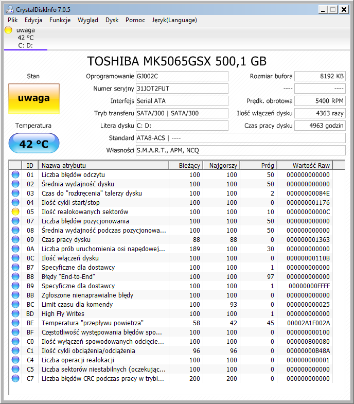The height and width of the screenshot is (404, 354).
Task: Click the 'Nazwa atrybutu' column header
Action: (x=103, y=165)
